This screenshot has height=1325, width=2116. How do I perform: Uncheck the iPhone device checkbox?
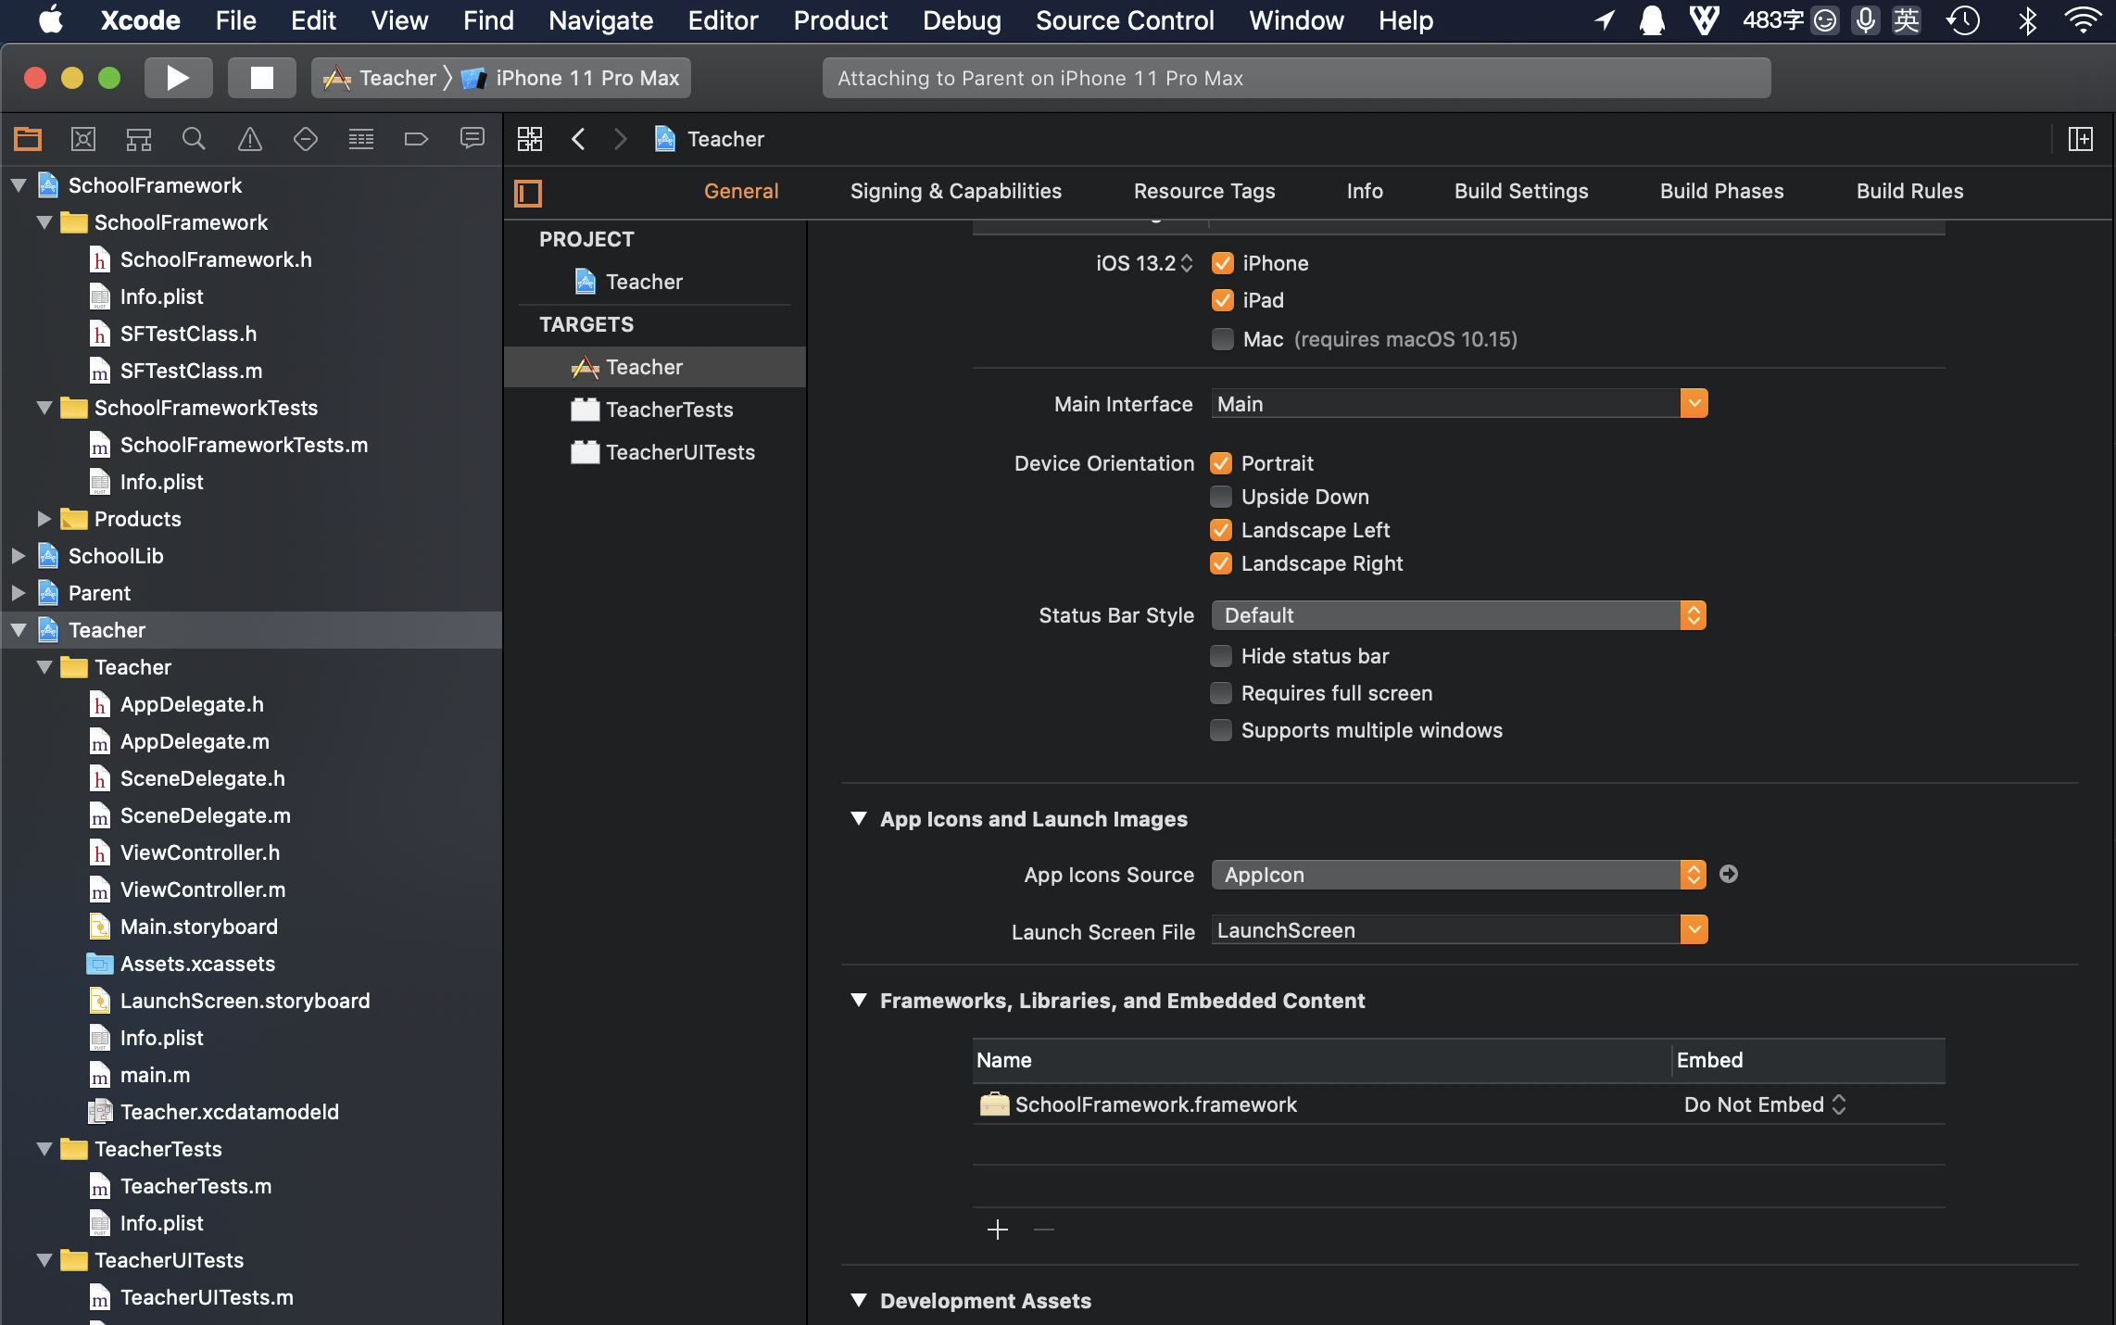click(x=1223, y=263)
